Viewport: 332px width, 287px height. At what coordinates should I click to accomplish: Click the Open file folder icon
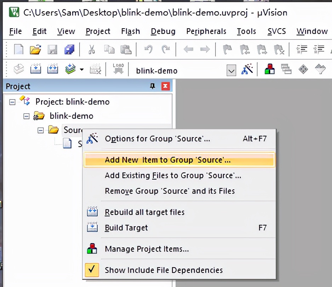coord(35,49)
